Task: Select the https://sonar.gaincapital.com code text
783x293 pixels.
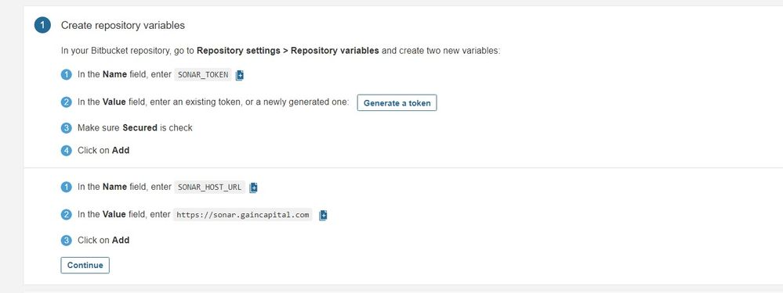Action: pyautogui.click(x=243, y=216)
